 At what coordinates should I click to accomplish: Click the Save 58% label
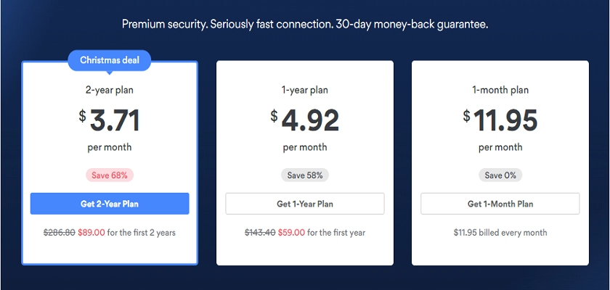(x=305, y=175)
